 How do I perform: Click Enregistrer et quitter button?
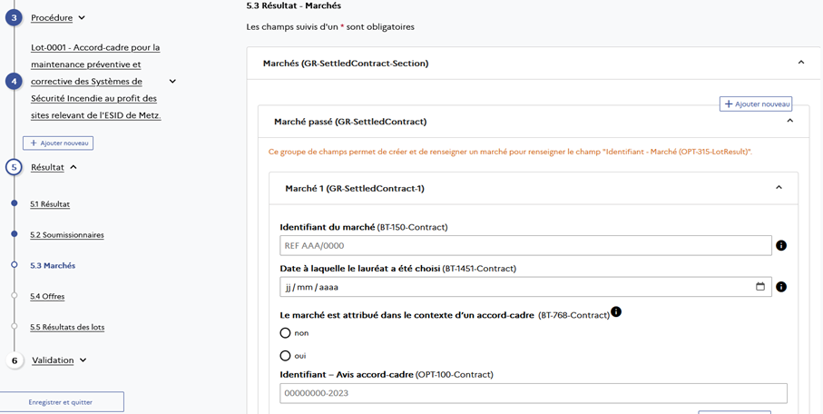coord(61,402)
